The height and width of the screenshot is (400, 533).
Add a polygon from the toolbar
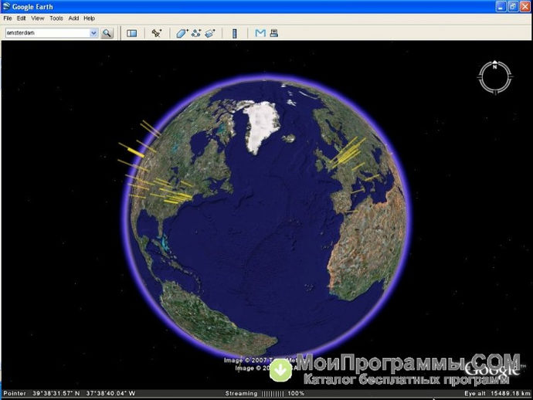tap(182, 33)
